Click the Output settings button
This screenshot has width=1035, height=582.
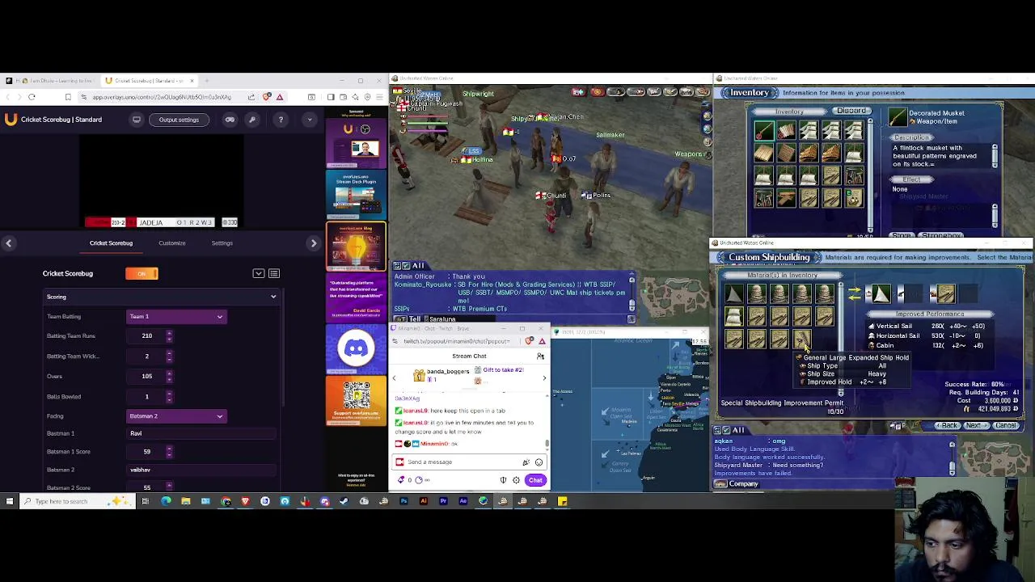179,120
